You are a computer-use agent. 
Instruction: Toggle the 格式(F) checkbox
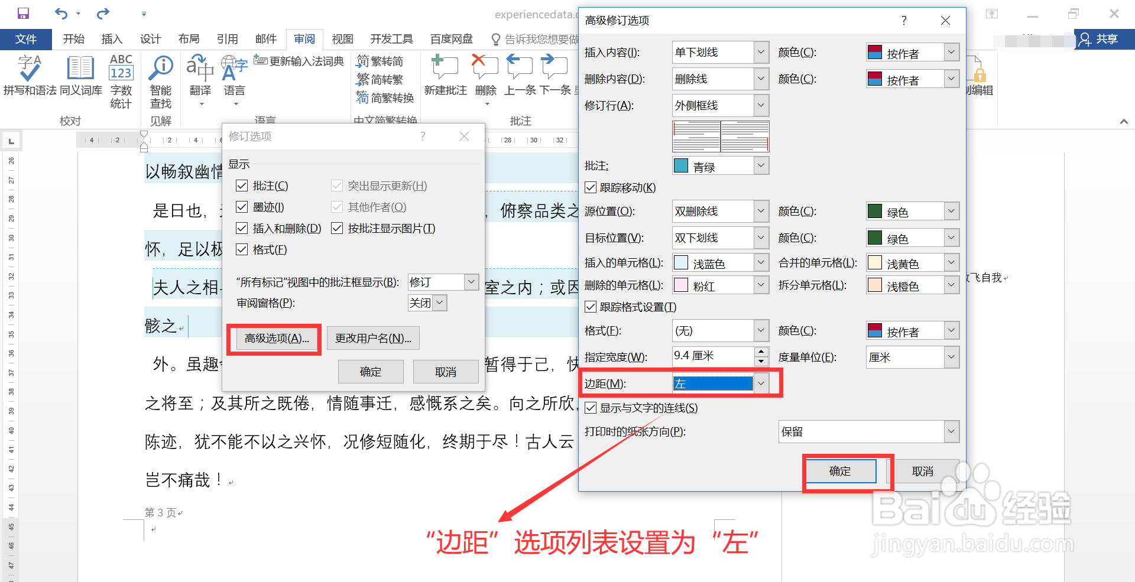coord(242,250)
